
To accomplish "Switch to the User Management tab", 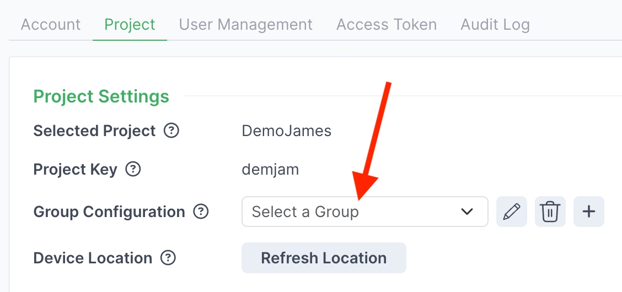I will coord(246,25).
